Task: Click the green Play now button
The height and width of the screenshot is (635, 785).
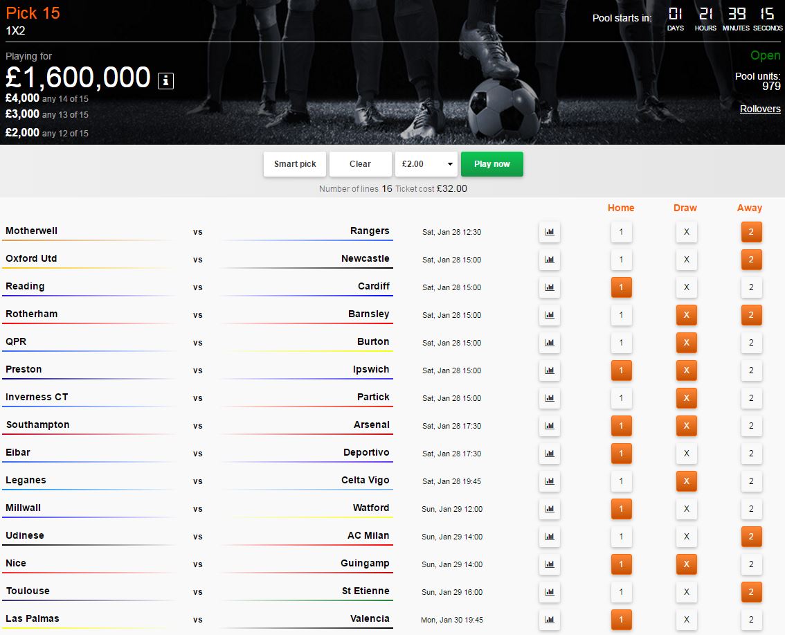Action: point(491,164)
